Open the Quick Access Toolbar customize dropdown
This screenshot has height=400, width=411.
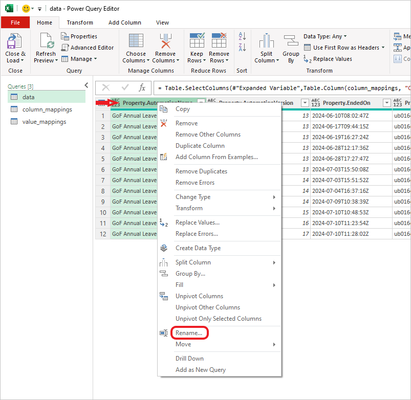click(39, 9)
